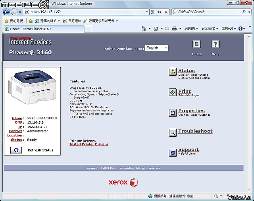Screen dimensions: 254x201
Task: Click the printer icon in command bar
Action: click(x=175, y=29)
